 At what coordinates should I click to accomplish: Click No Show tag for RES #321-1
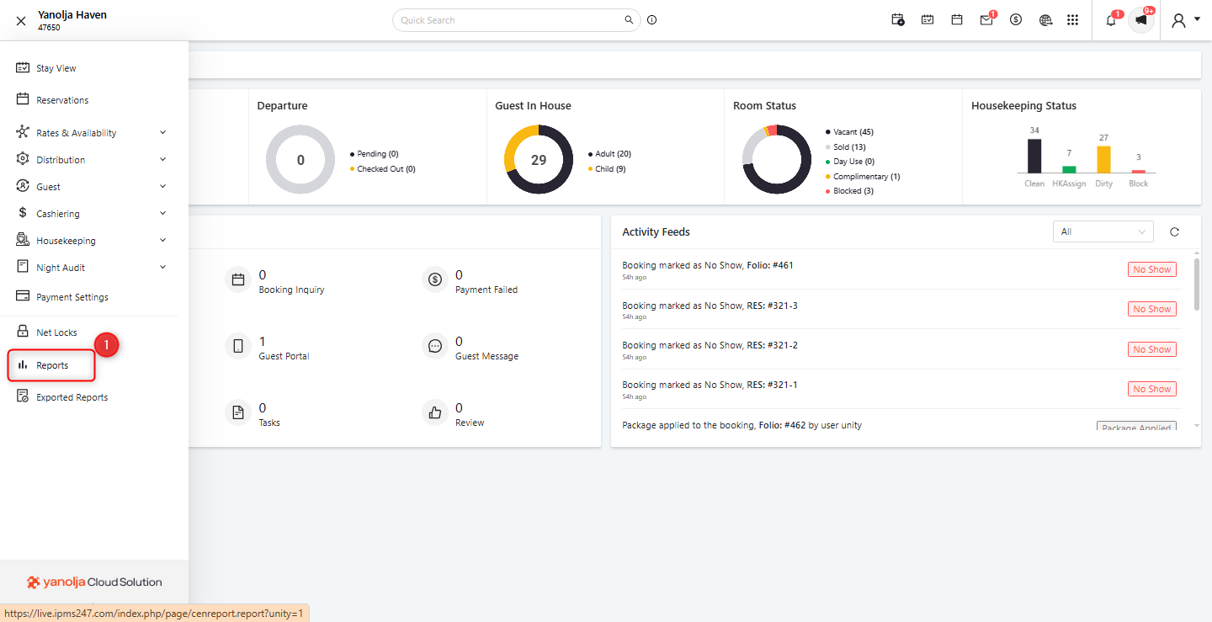(x=1151, y=389)
